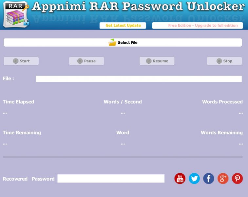Image resolution: width=248 pixels, height=197 pixels.
Task: Open the Pinterest icon
Action: 238,179
